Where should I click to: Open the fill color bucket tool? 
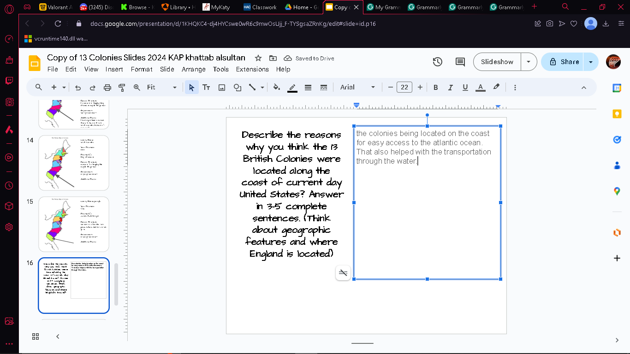pos(276,87)
